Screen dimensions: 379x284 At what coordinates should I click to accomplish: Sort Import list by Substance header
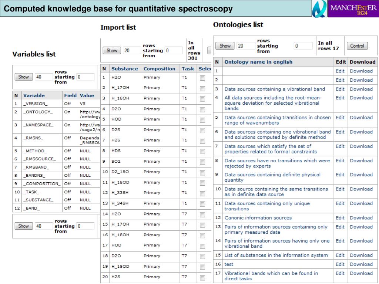(x=125, y=69)
